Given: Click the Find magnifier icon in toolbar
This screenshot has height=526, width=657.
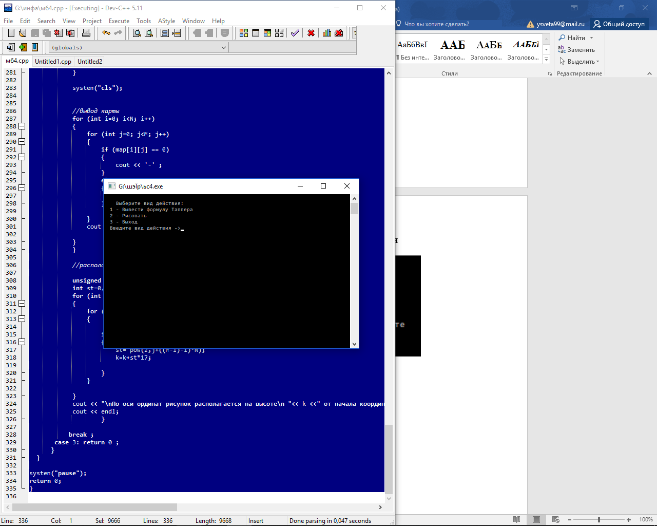Looking at the screenshot, I should click(x=137, y=33).
